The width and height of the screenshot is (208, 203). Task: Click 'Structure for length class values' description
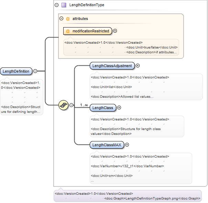pos(125,131)
